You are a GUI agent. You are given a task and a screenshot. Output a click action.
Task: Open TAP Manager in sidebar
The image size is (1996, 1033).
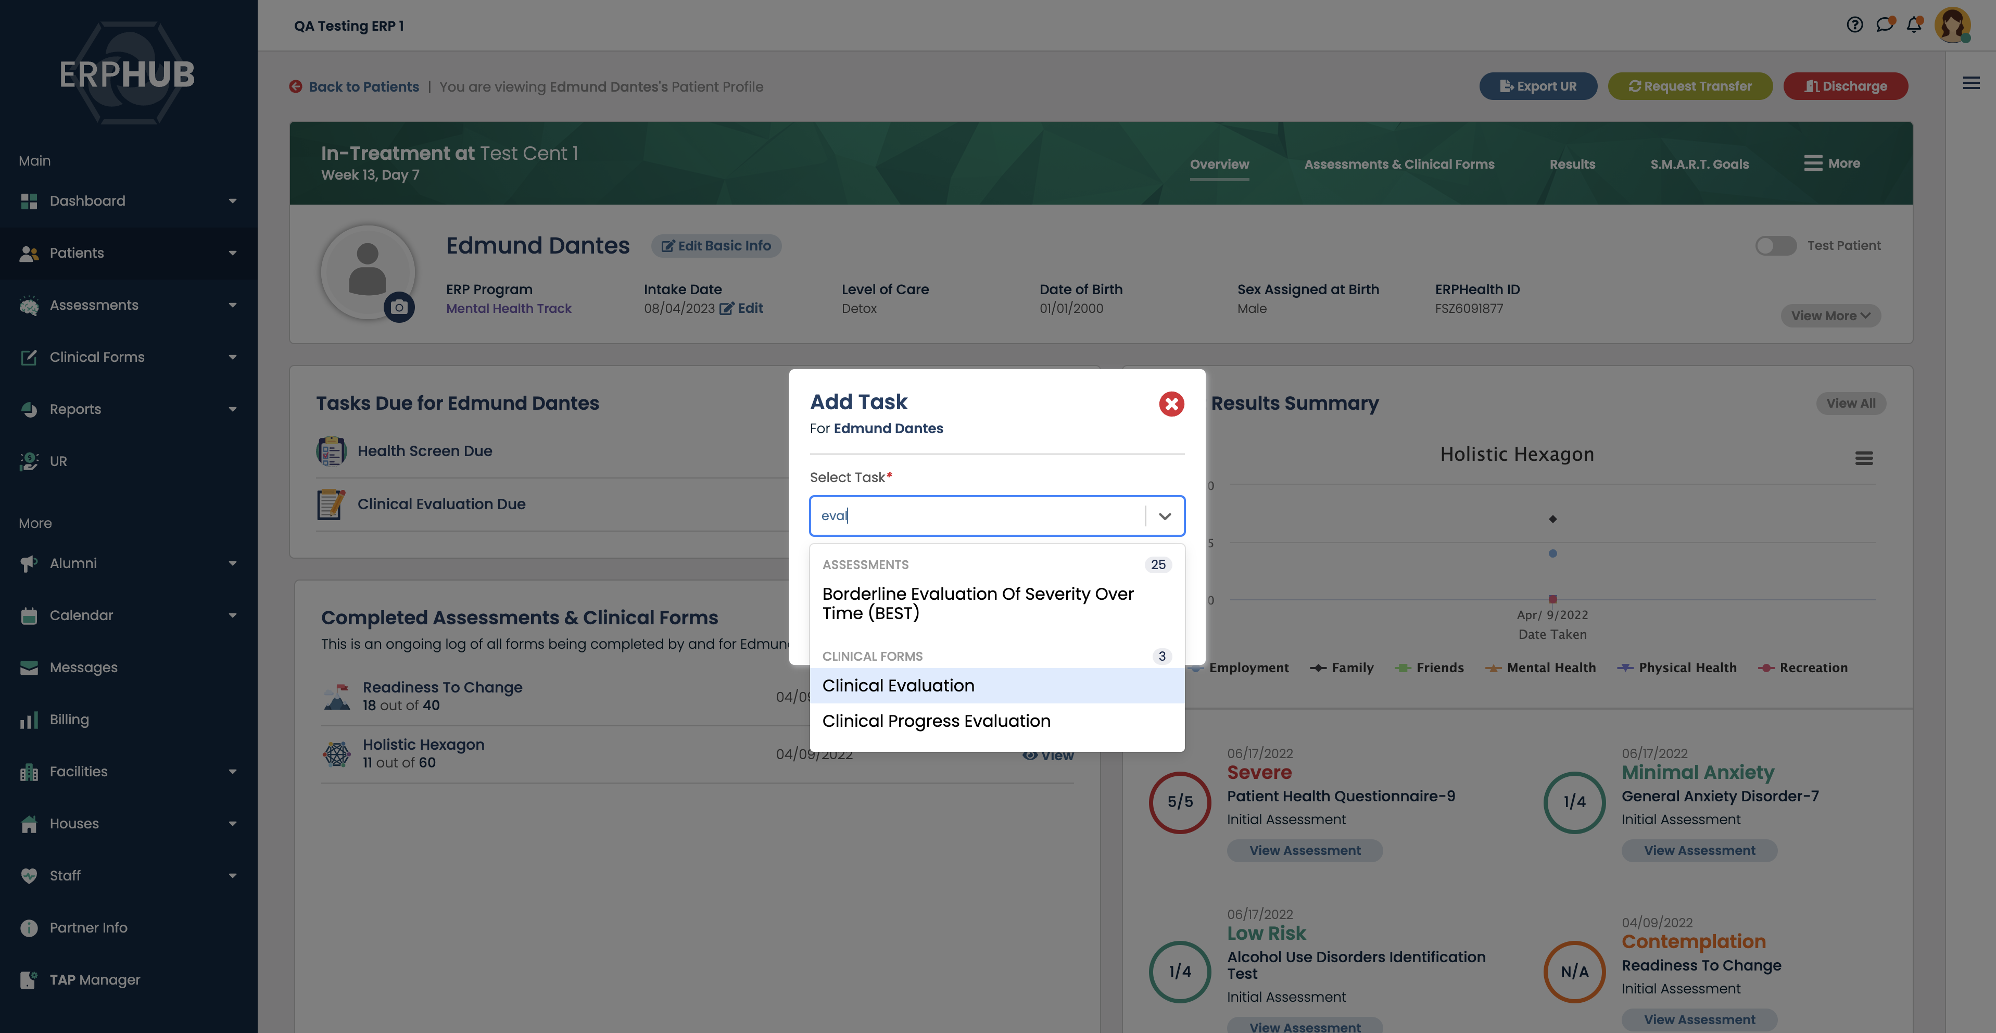click(x=95, y=979)
